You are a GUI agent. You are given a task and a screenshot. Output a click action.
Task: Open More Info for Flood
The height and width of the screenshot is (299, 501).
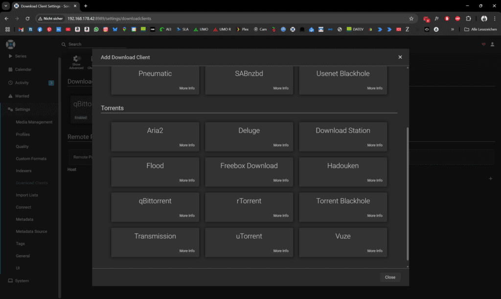[187, 181]
